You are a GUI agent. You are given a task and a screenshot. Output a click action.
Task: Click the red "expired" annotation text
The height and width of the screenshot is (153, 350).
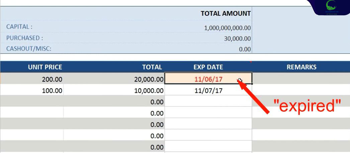[307, 106]
